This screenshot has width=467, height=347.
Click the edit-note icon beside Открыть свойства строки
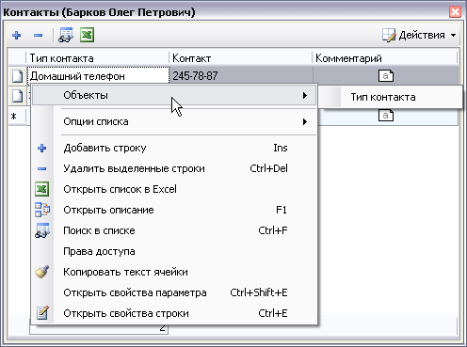click(x=42, y=313)
